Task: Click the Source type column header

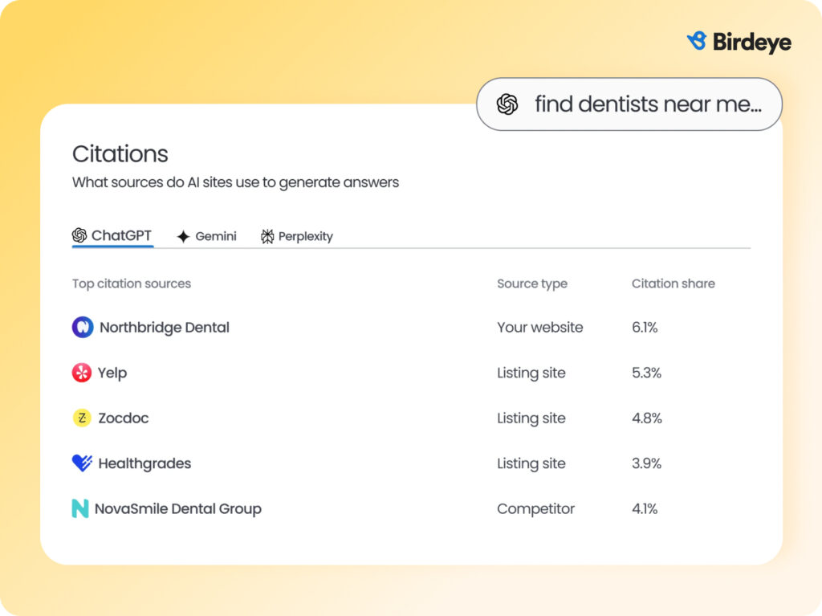Action: pyautogui.click(x=532, y=284)
